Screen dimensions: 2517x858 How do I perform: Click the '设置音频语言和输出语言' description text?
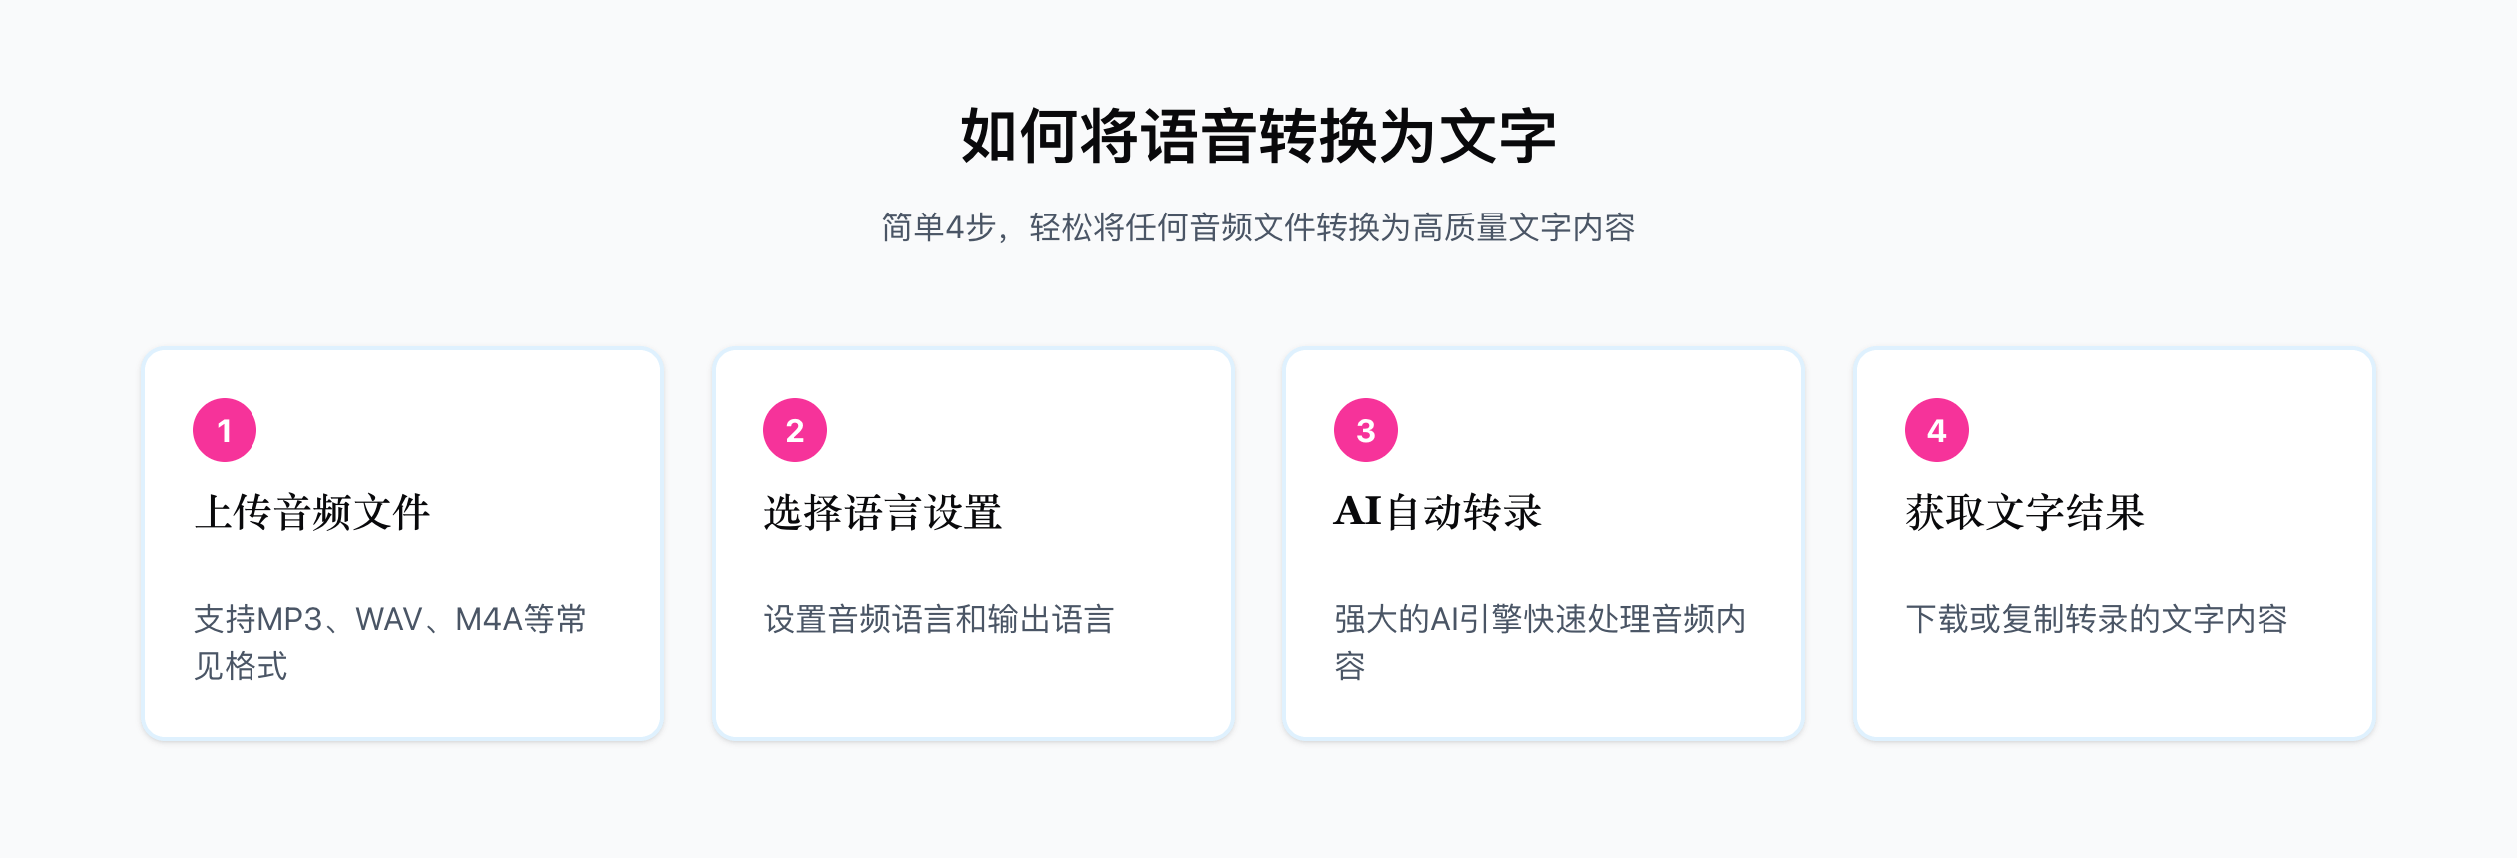click(938, 619)
